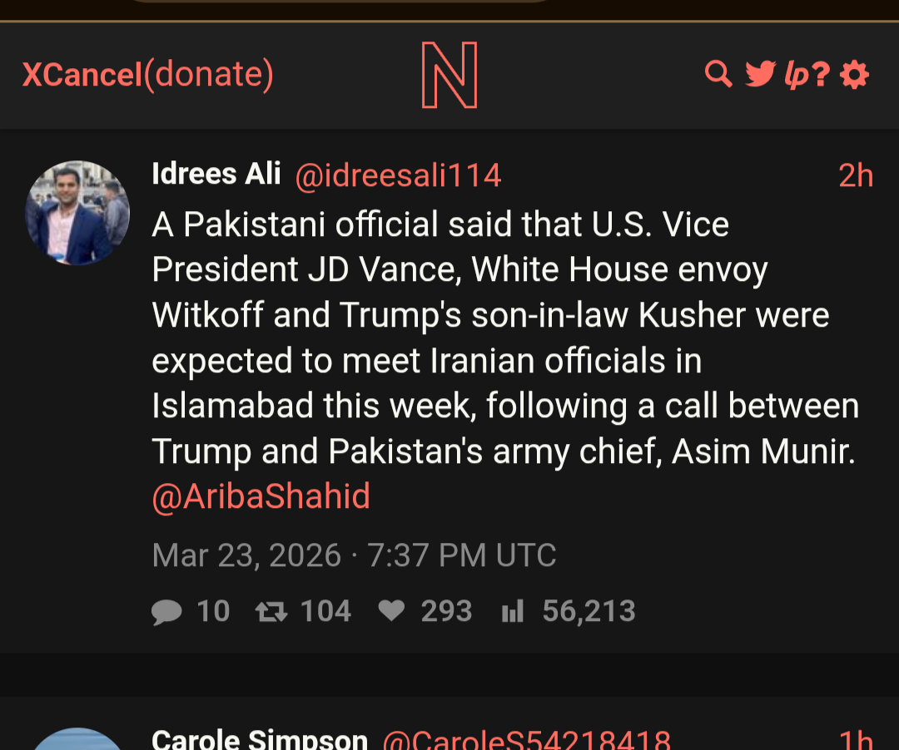Open the Liberapay 'lp' icon
899x750 pixels.
(796, 76)
